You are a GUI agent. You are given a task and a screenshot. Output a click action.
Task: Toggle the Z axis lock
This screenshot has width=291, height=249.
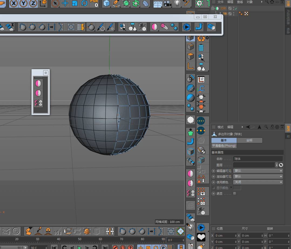pyautogui.click(x=33, y=3)
